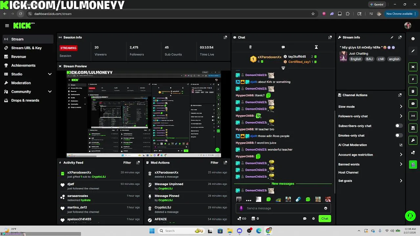
Task: Open Banned words options arrow
Action: [x=401, y=164]
